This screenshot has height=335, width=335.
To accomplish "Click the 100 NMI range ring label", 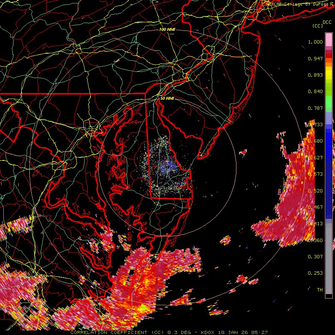I will pyautogui.click(x=167, y=29).
